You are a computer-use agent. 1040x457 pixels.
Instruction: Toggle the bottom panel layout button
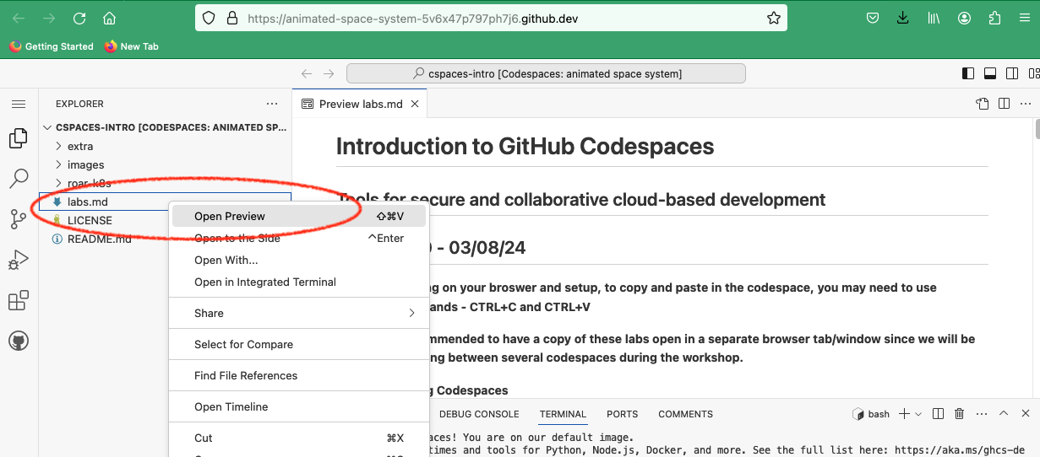[x=989, y=74]
